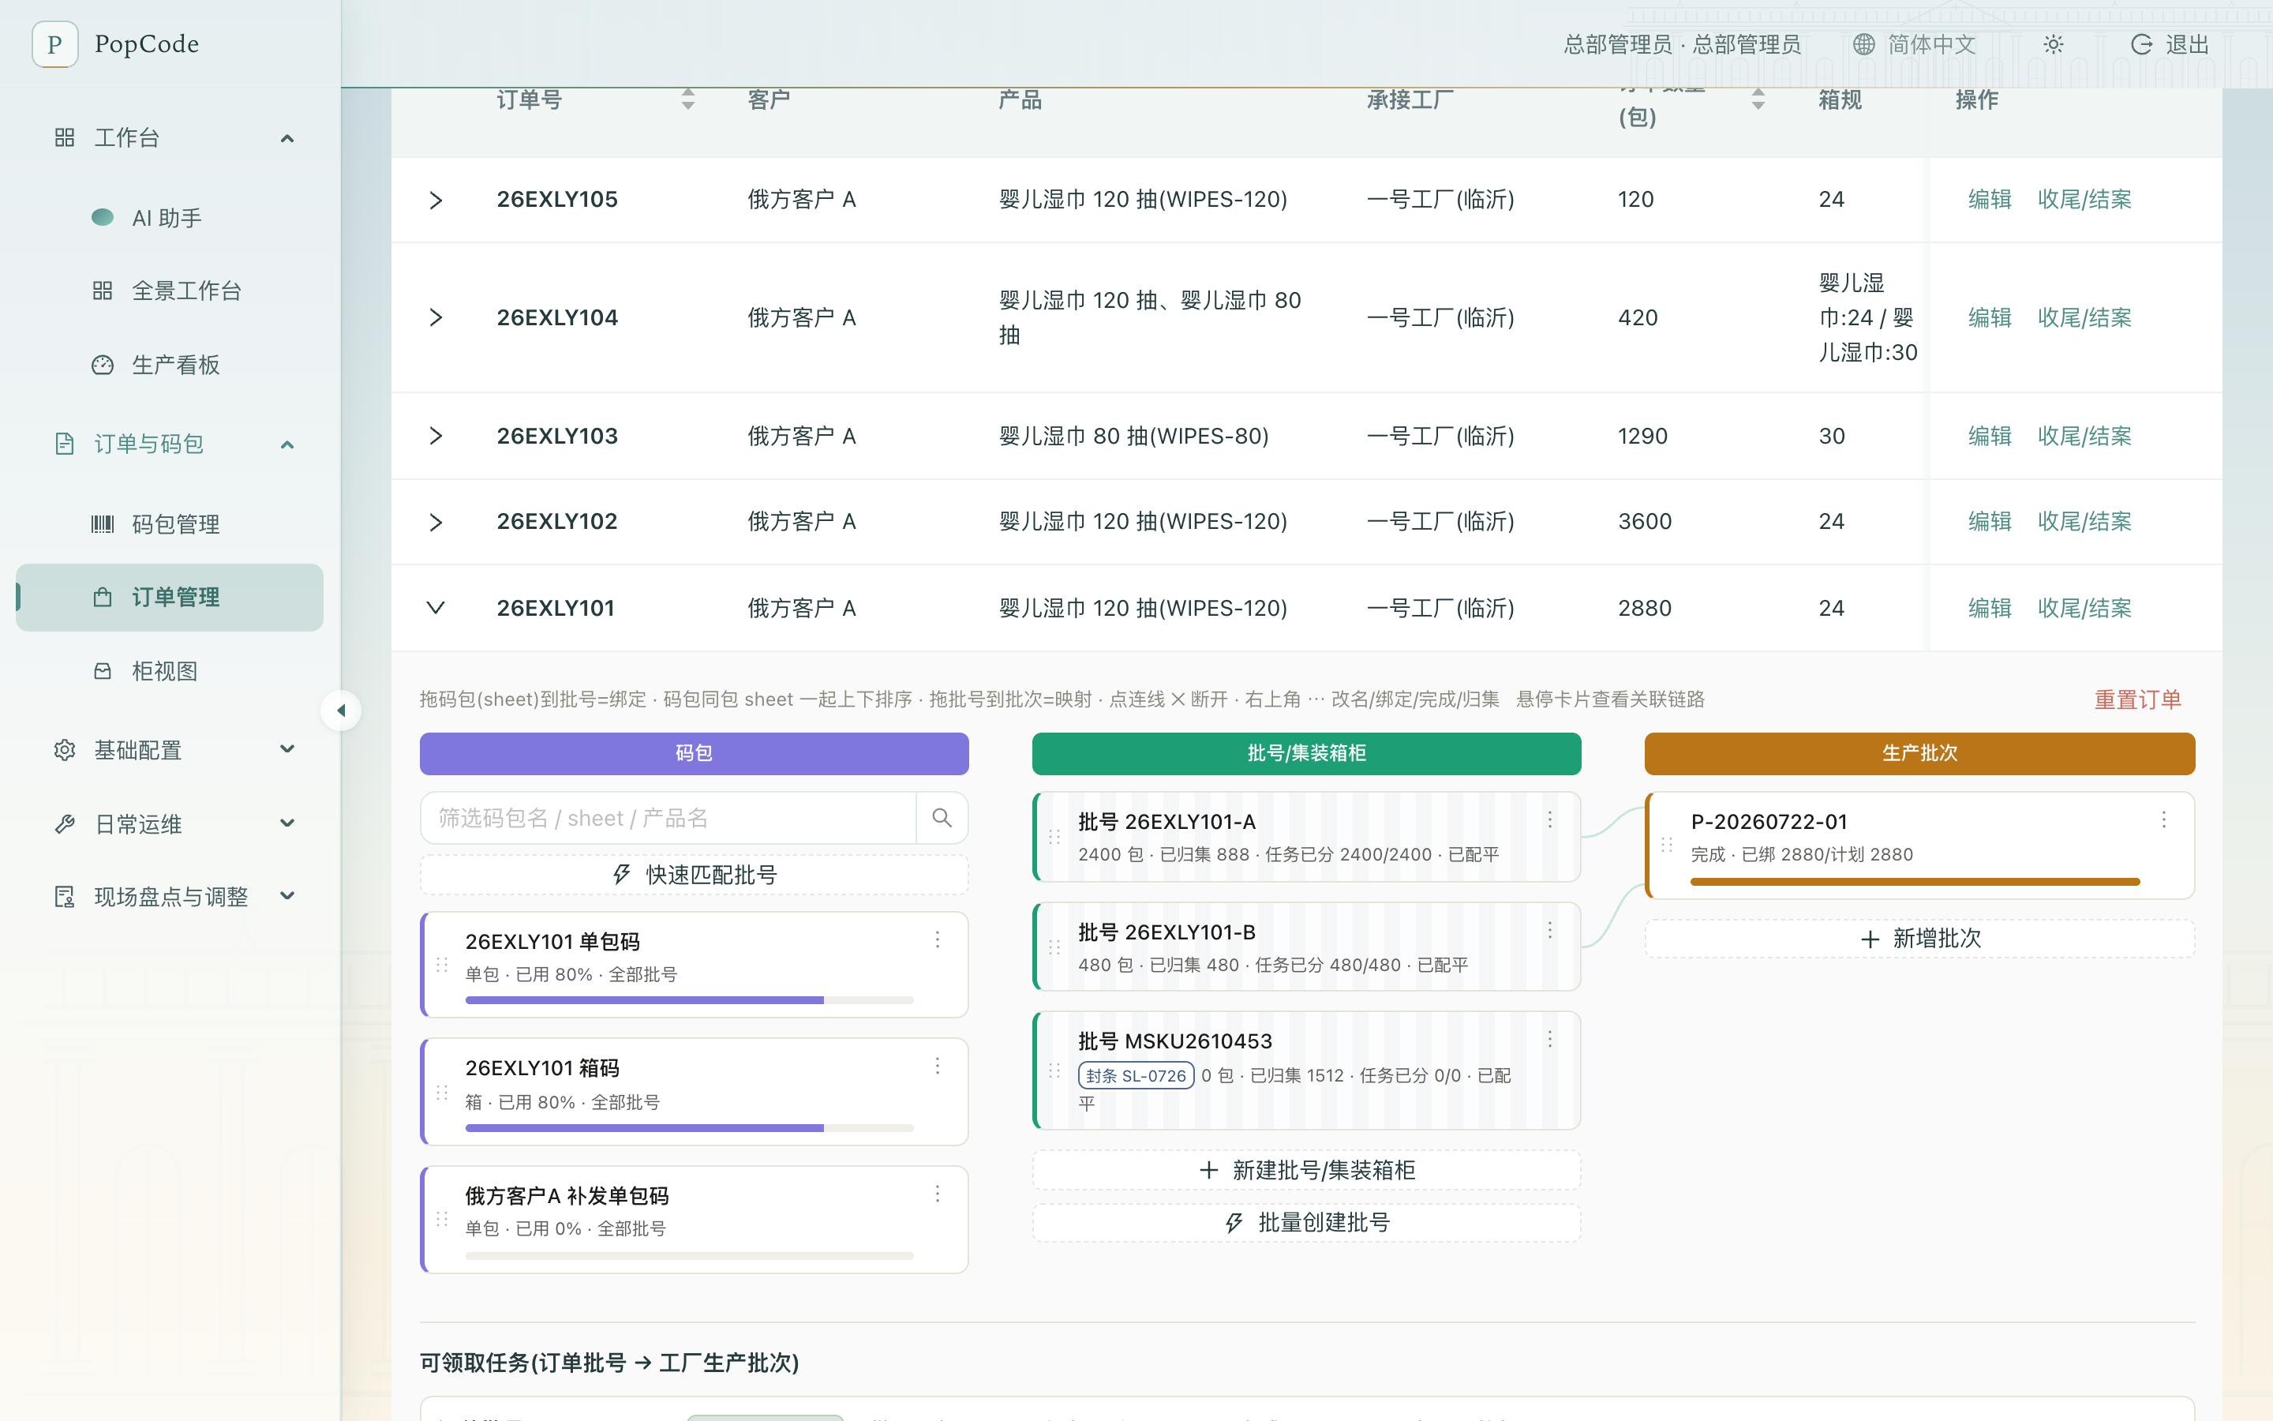Screen dimensions: 2273x1421
Task: Grab drag handle of 26EXLY101 单包码 card
Action: click(441, 965)
